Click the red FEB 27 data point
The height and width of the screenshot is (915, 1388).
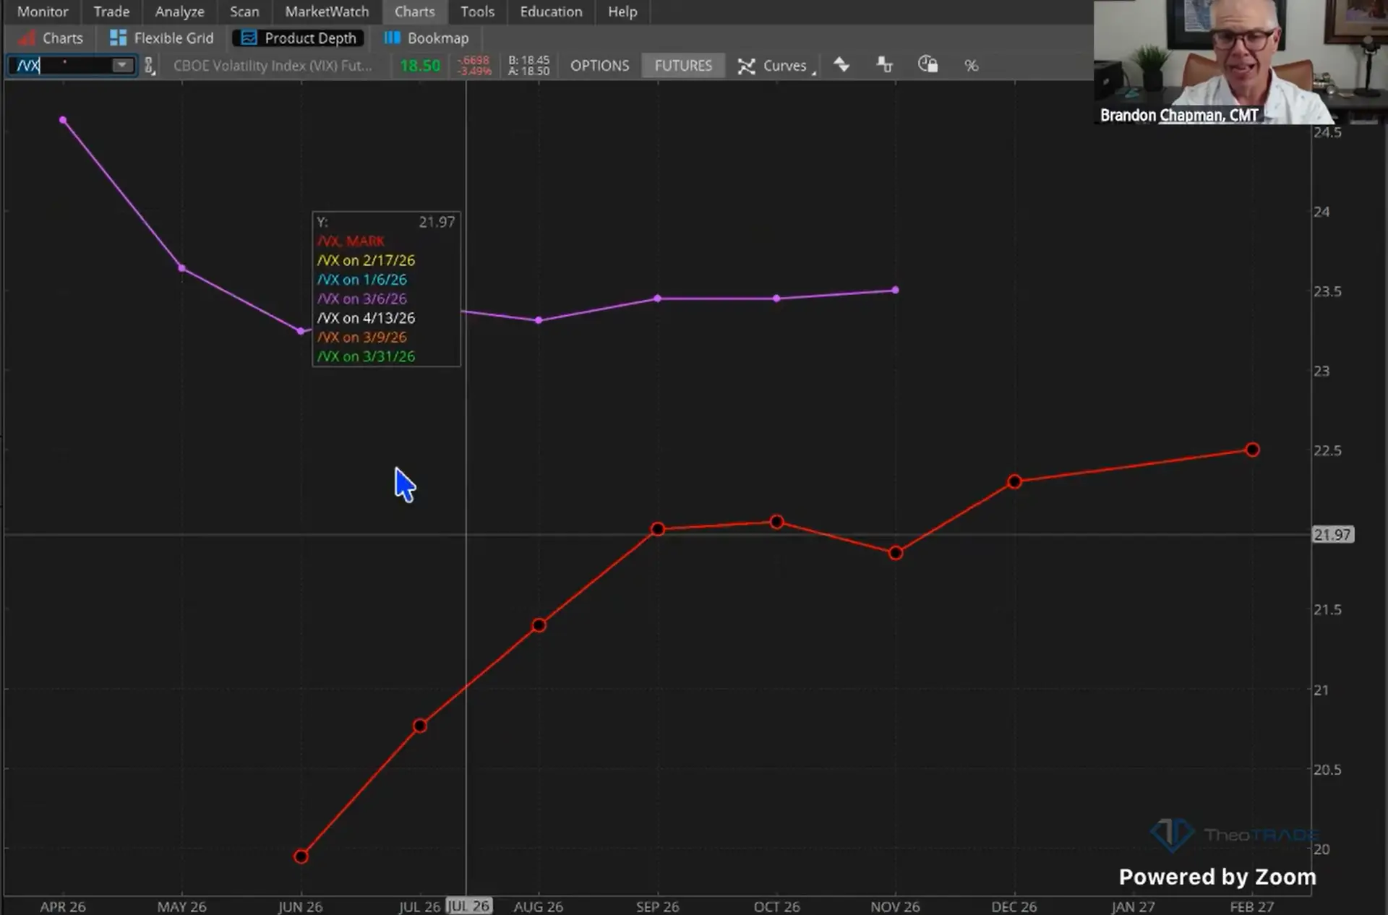pos(1253,450)
